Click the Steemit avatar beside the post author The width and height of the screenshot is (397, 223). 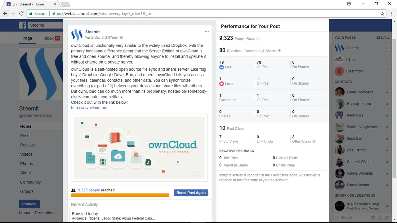pyautogui.click(x=77, y=35)
